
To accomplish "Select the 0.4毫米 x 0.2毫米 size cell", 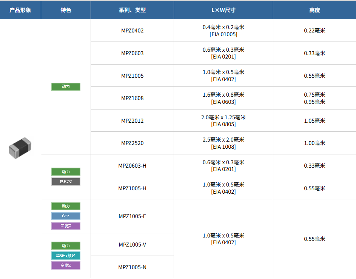I will 223,31.
